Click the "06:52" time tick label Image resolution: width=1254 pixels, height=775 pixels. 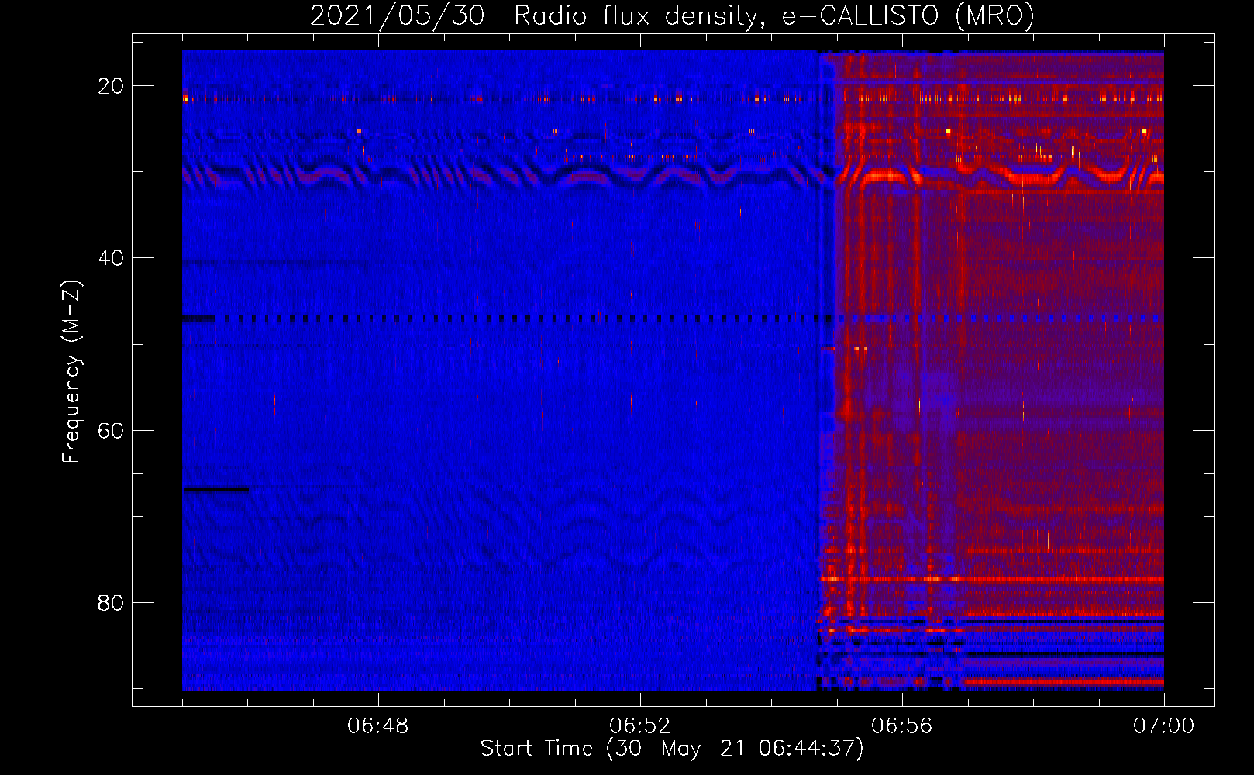(640, 726)
